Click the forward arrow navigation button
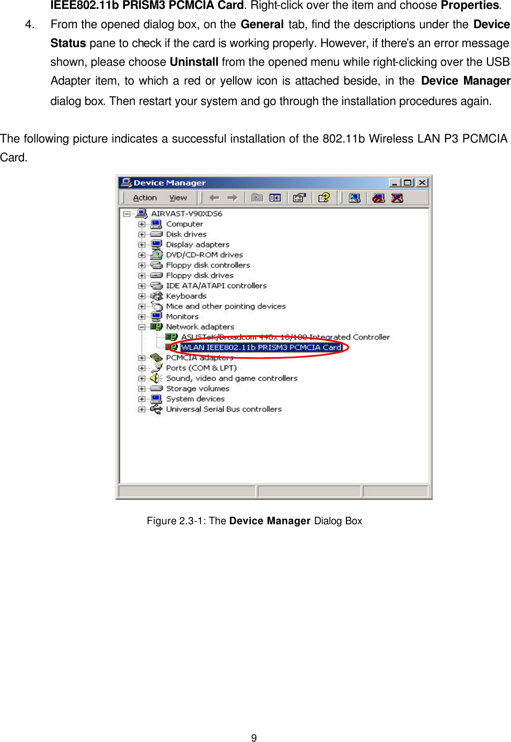This screenshot has width=511, height=742. pyautogui.click(x=233, y=197)
